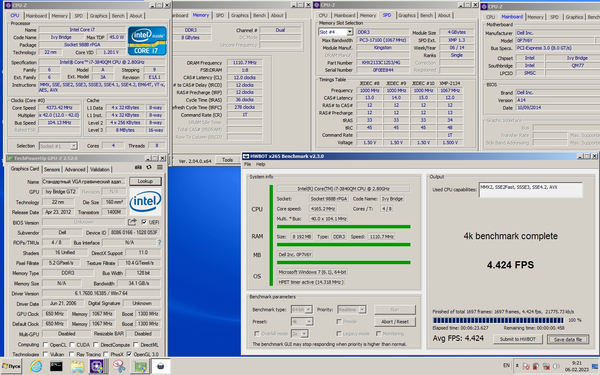Click the green RAM section bar

click(x=344, y=245)
